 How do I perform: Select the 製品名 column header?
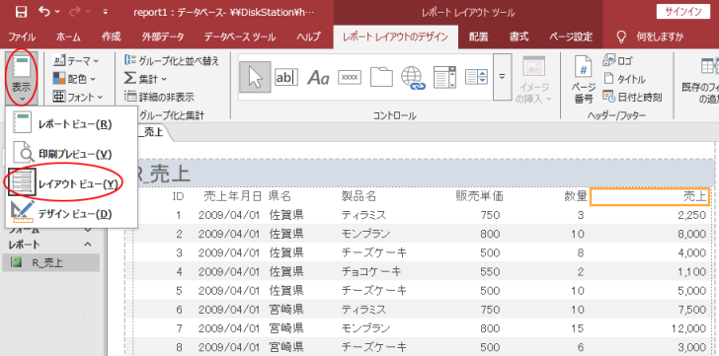tap(359, 197)
